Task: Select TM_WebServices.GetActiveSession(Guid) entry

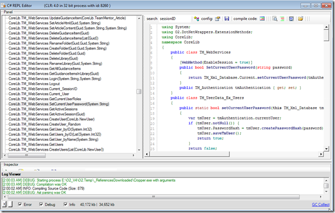Action: pyautogui.click(x=47, y=114)
